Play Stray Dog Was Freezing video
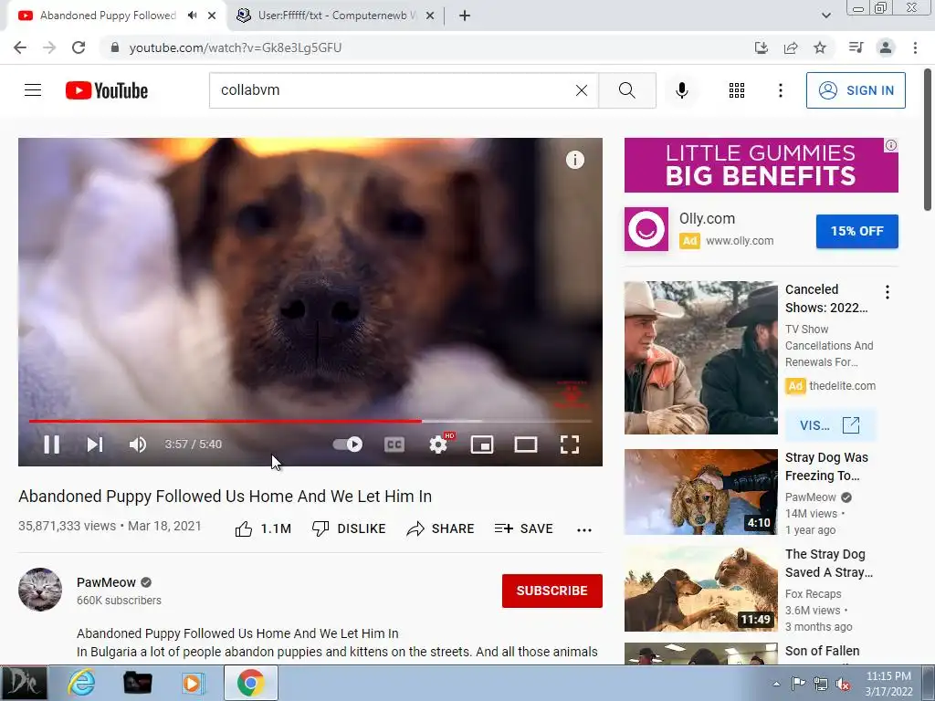This screenshot has height=701, width=935. [x=700, y=492]
